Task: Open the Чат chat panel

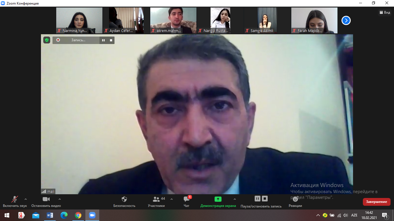Action: [187, 199]
